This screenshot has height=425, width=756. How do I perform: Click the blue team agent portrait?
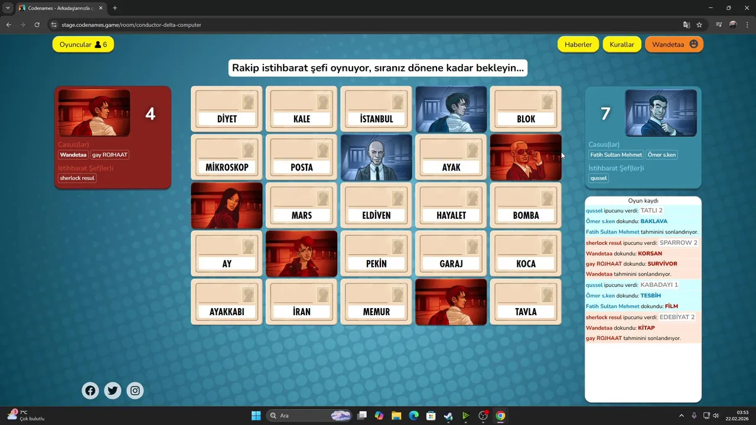click(x=661, y=113)
